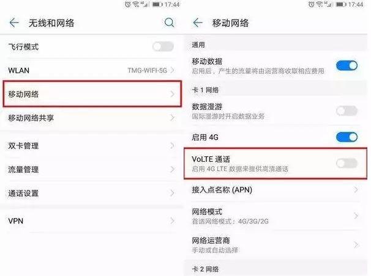
Task: Open 网络运营商 chevron arrow
Action: (x=356, y=245)
